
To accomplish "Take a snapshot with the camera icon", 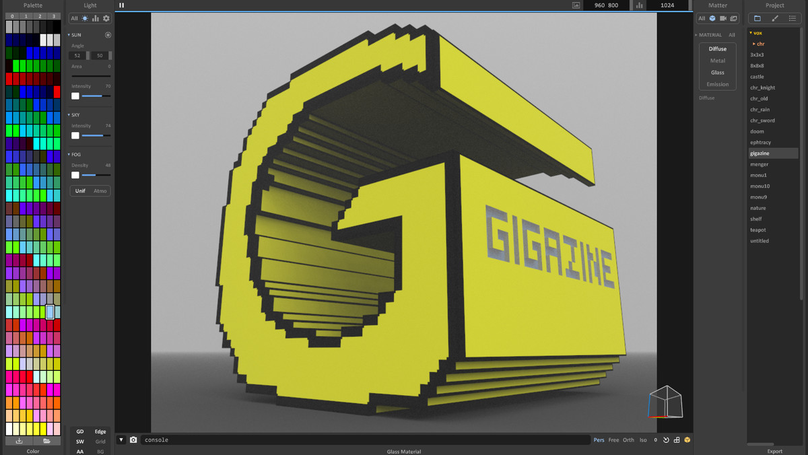I will click(133, 440).
